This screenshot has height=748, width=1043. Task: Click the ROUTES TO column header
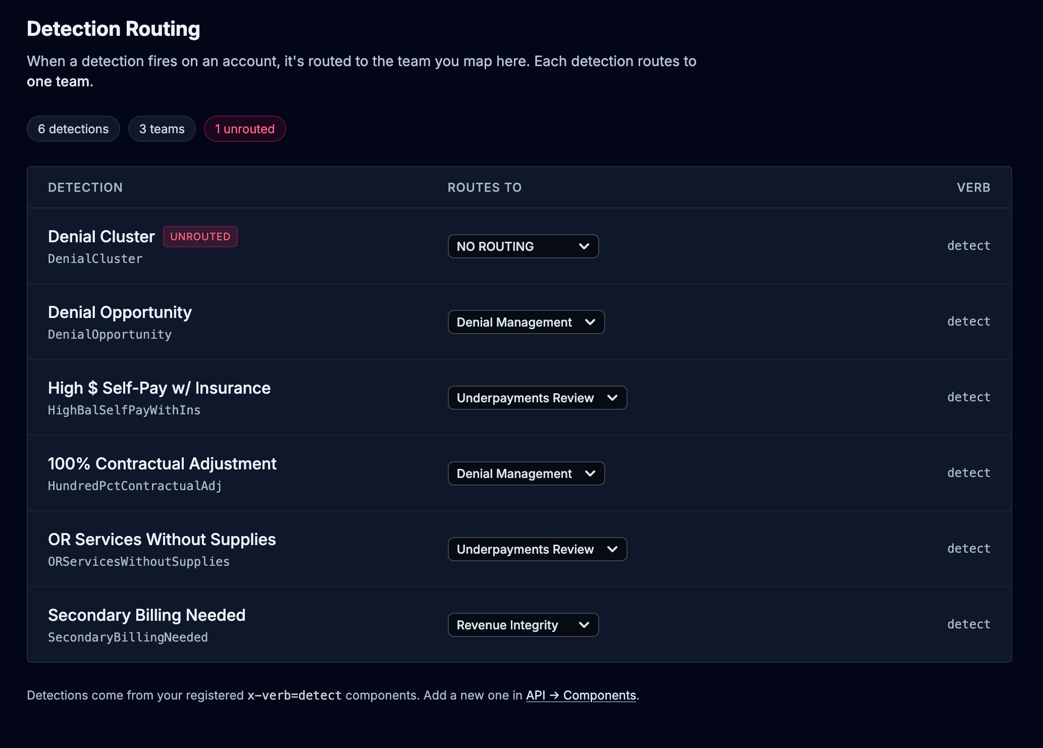(x=485, y=188)
